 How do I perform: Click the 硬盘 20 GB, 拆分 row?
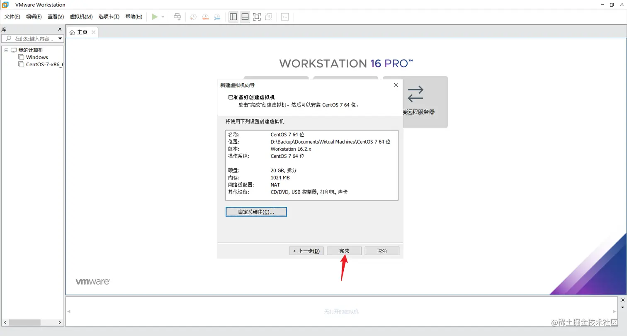pos(311,170)
